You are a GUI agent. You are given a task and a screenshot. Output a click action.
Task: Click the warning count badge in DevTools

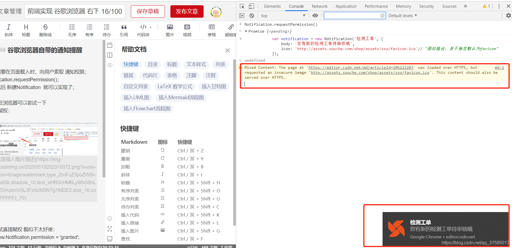point(486,6)
